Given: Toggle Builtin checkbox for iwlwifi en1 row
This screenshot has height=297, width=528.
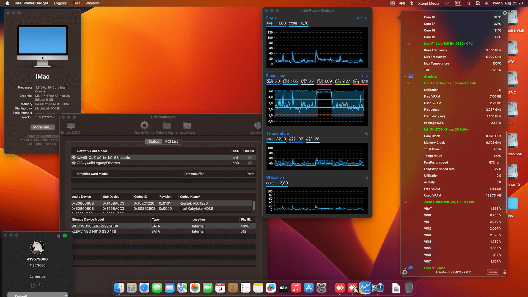Looking at the screenshot, I should [250, 158].
